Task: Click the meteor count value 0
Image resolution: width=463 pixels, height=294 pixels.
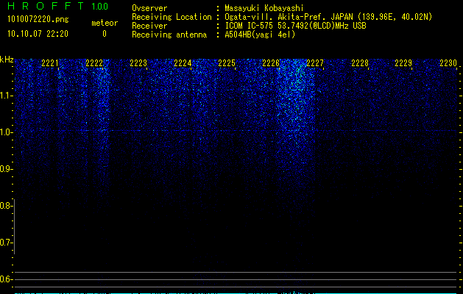Action: click(x=105, y=34)
